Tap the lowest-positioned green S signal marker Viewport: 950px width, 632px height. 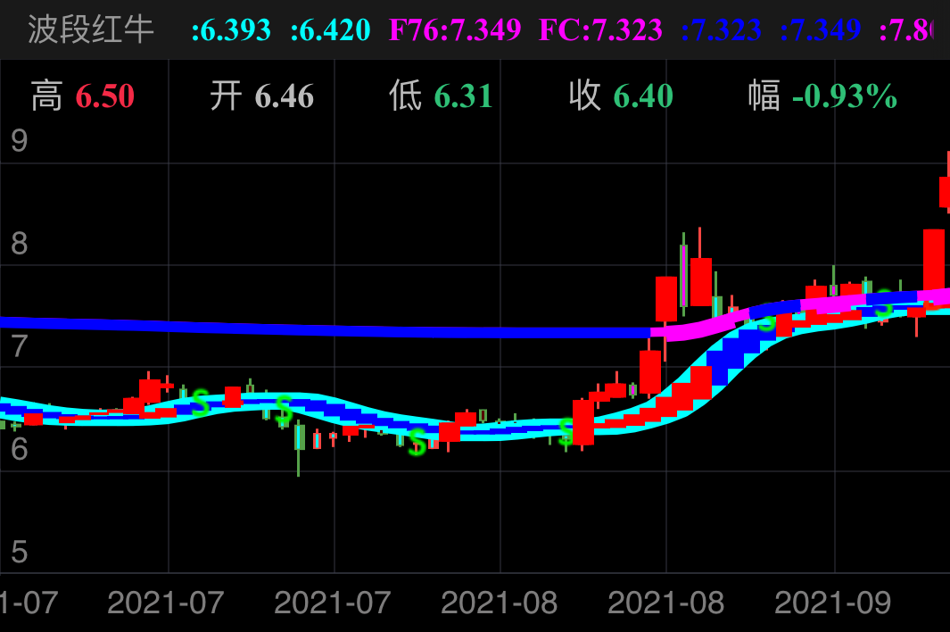(417, 442)
